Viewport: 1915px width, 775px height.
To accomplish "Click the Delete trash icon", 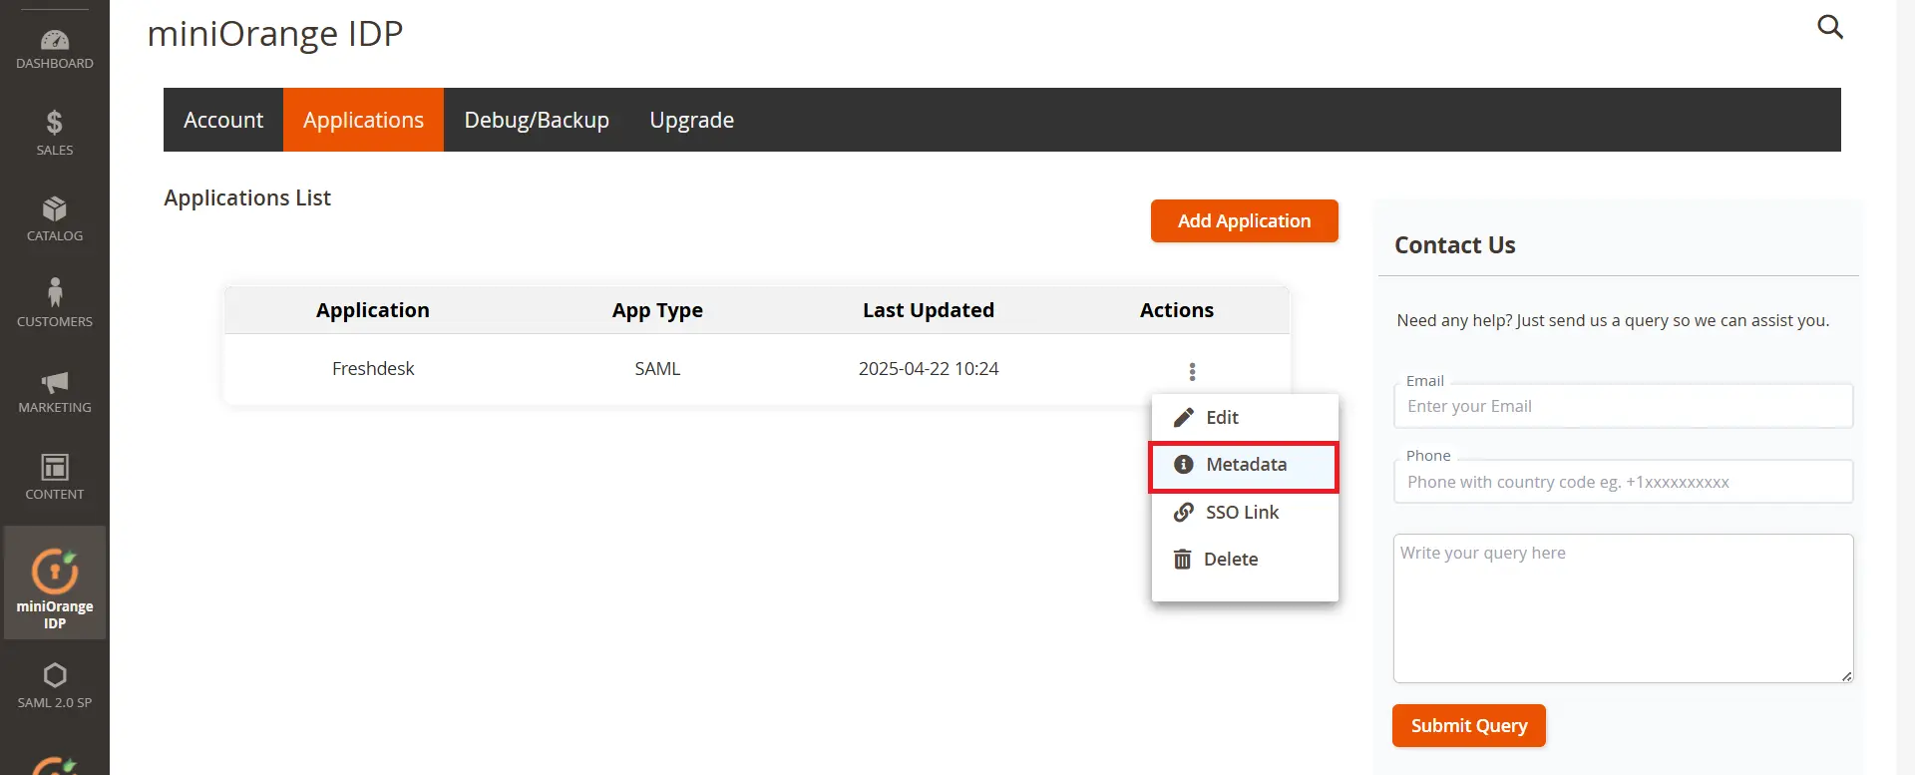I will coord(1182,559).
